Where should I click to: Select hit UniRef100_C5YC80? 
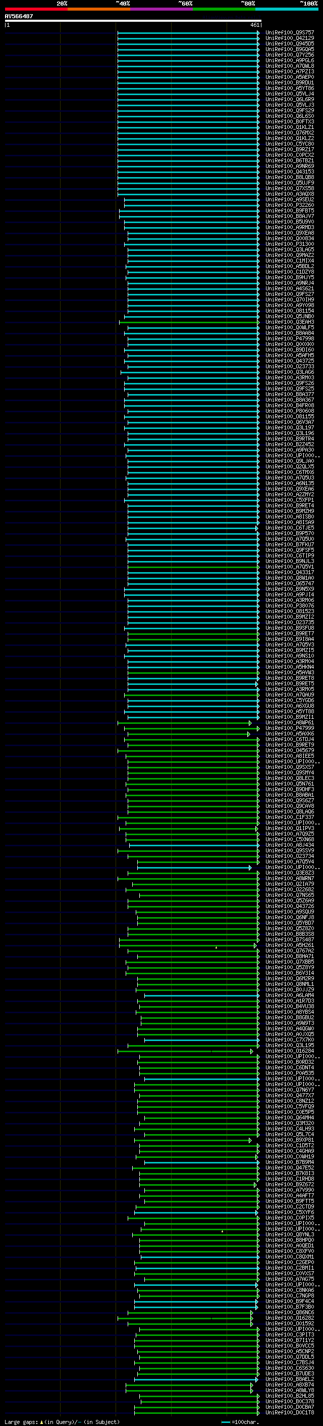[290, 144]
